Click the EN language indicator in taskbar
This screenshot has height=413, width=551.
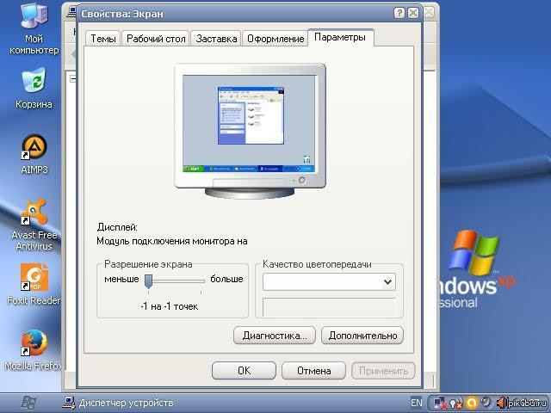[417, 403]
